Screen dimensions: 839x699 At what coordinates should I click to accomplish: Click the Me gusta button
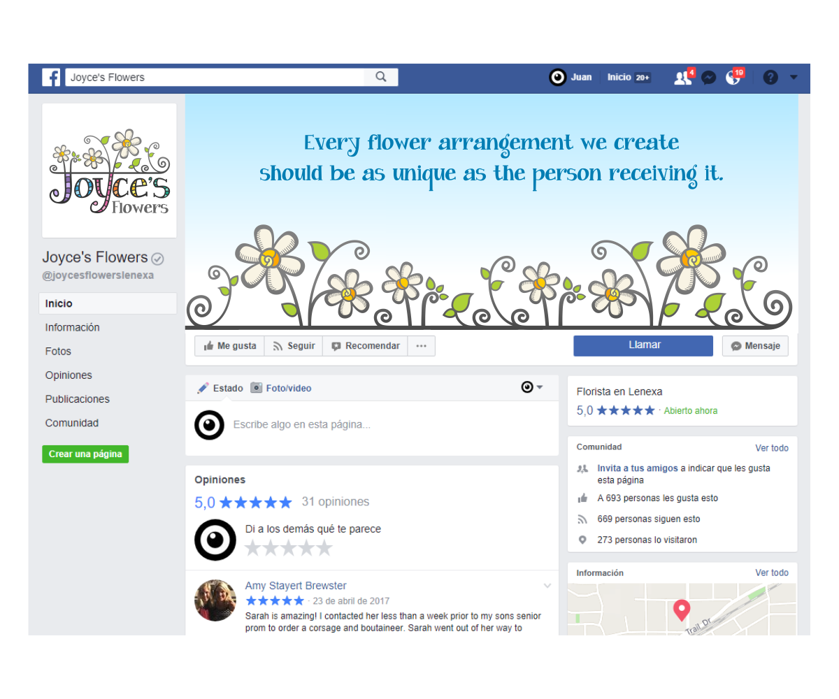tap(229, 346)
